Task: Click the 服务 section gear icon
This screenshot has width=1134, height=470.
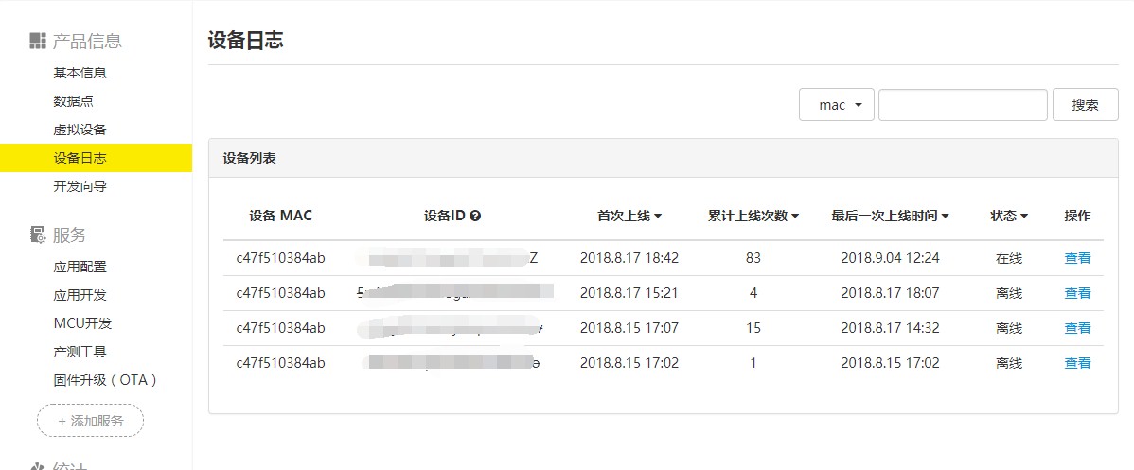Action: pyautogui.click(x=38, y=235)
